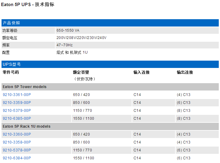The height and width of the screenshot is (163, 220).
Task: Click the 零件号码 column header
Action: pos(11,73)
